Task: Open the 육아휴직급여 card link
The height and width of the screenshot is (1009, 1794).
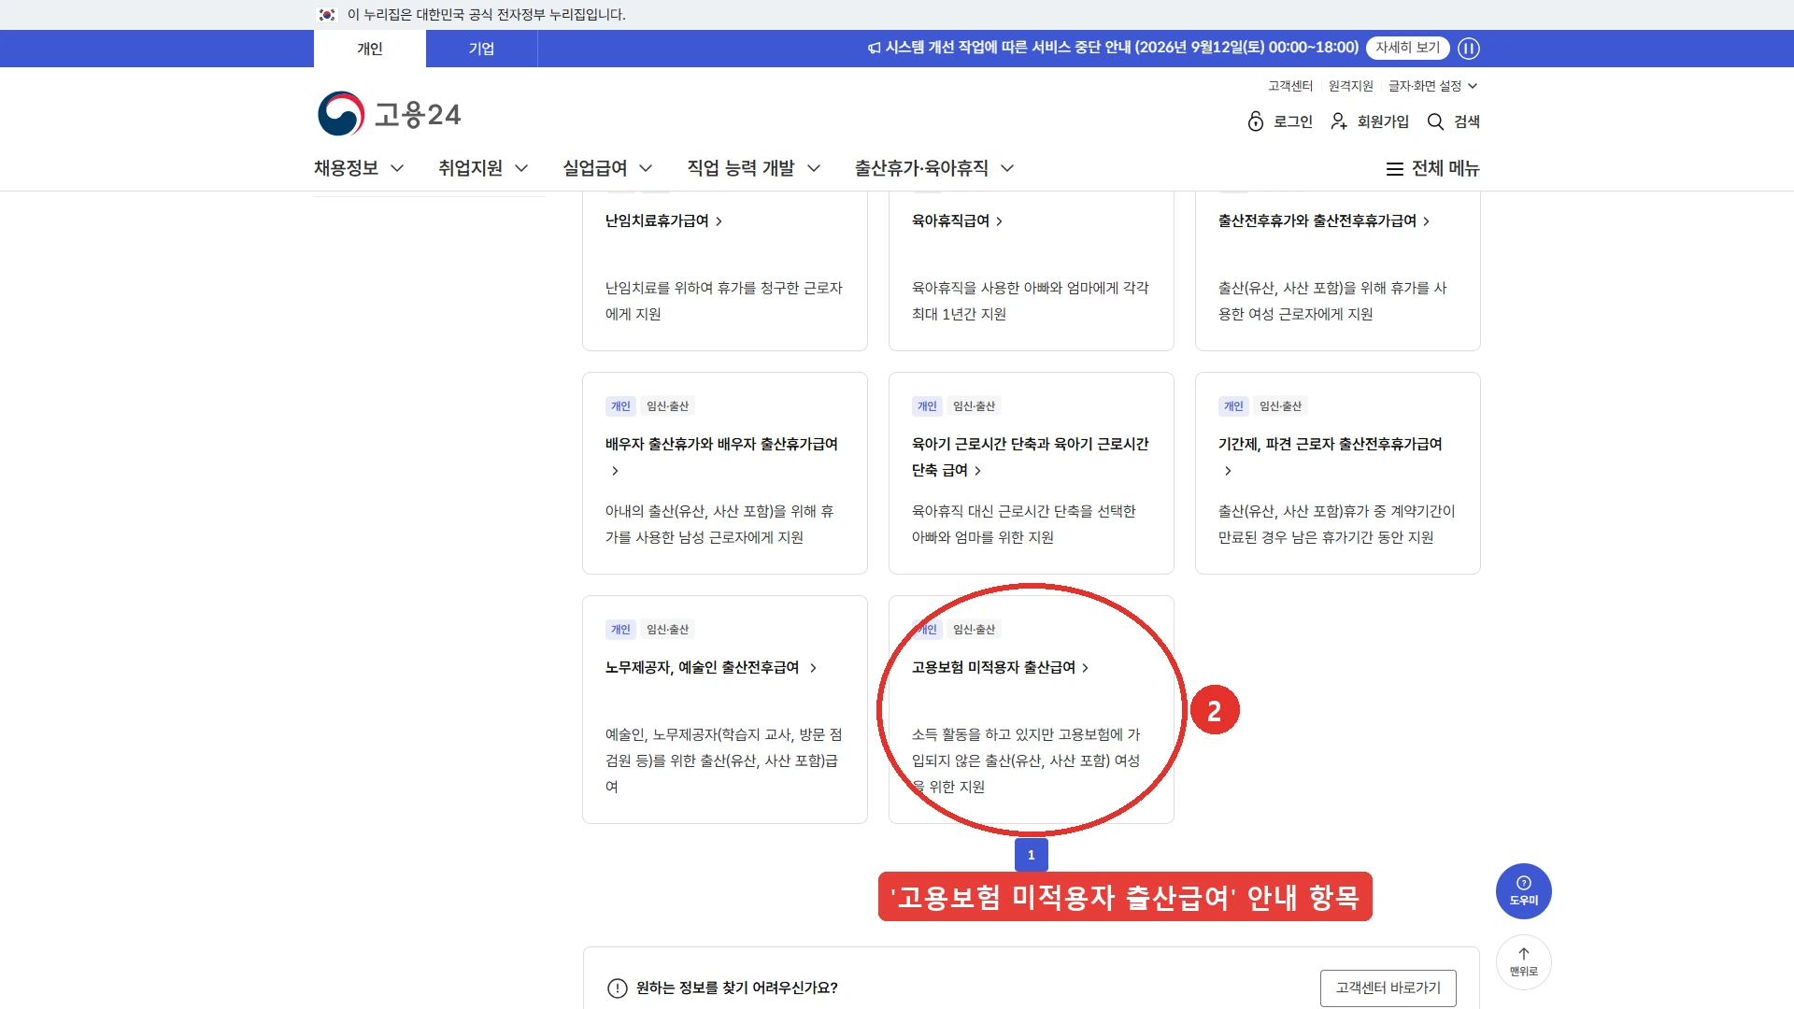Action: click(x=957, y=220)
